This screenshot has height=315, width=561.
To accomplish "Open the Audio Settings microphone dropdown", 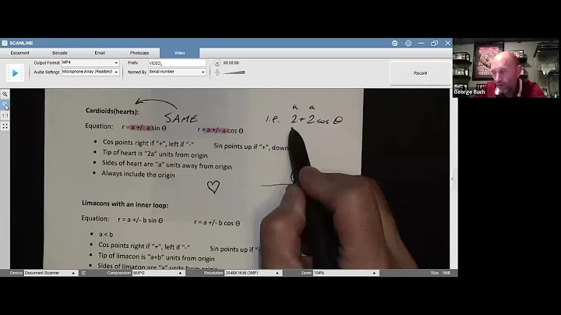I will 90,72.
